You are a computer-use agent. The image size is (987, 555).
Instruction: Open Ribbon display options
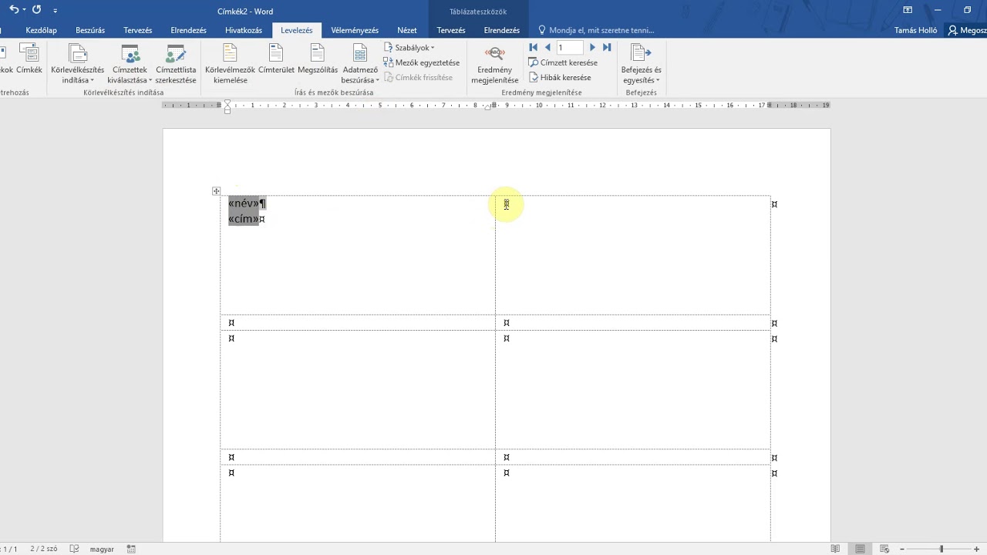(x=908, y=10)
